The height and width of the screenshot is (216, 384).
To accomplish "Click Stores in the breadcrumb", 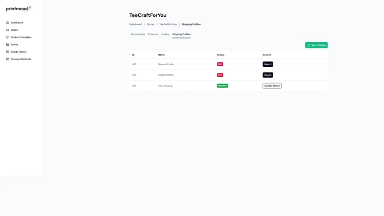I will 150,24.
